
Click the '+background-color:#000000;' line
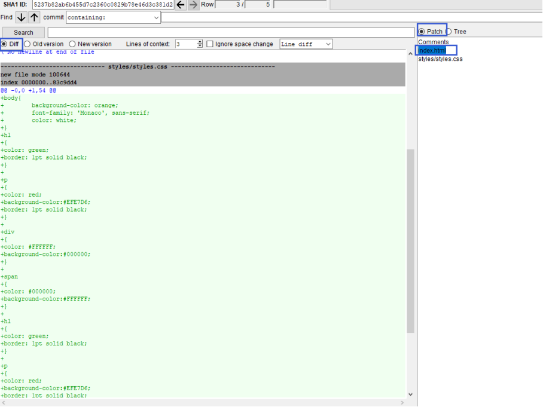pos(45,254)
